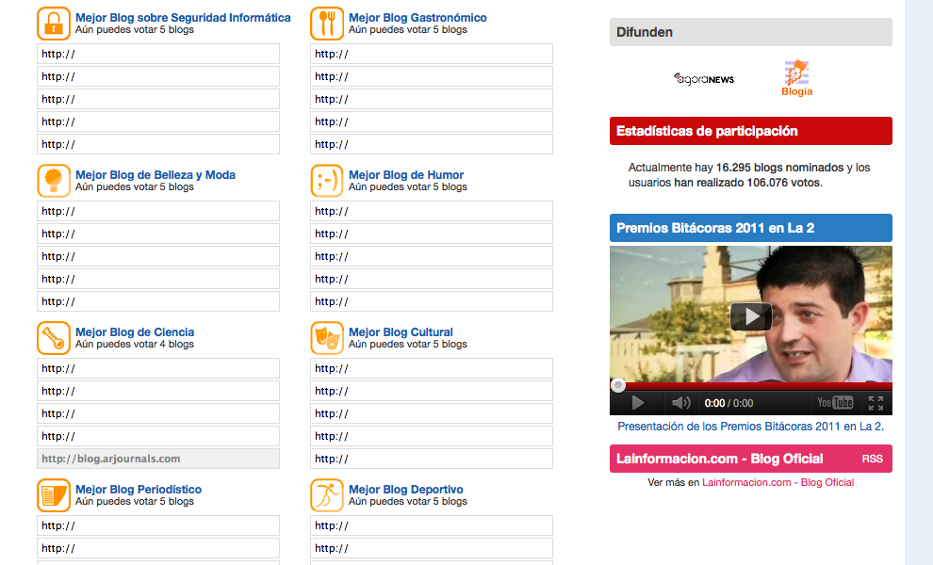Click the YouTube logo in video player
Image resolution: width=933 pixels, height=565 pixels.
pyautogui.click(x=835, y=403)
